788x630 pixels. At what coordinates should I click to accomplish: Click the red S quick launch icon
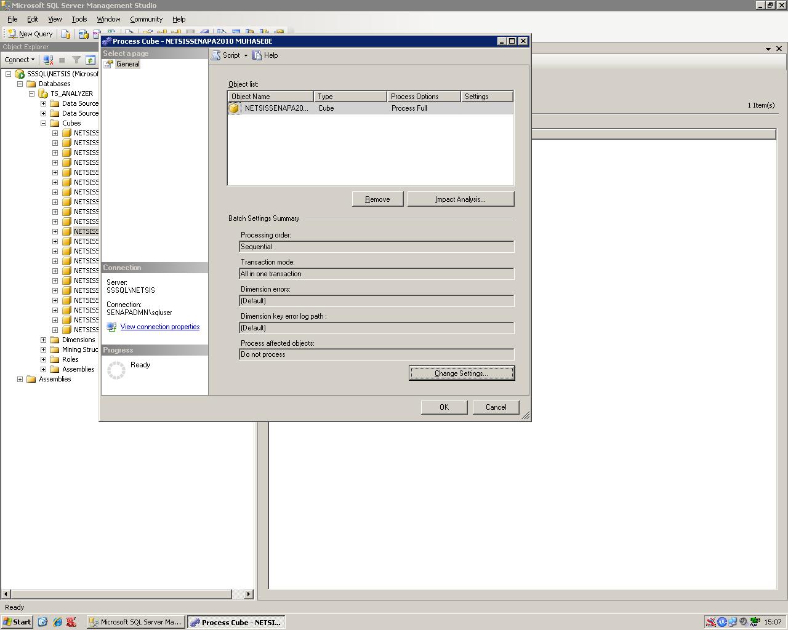pyautogui.click(x=71, y=622)
